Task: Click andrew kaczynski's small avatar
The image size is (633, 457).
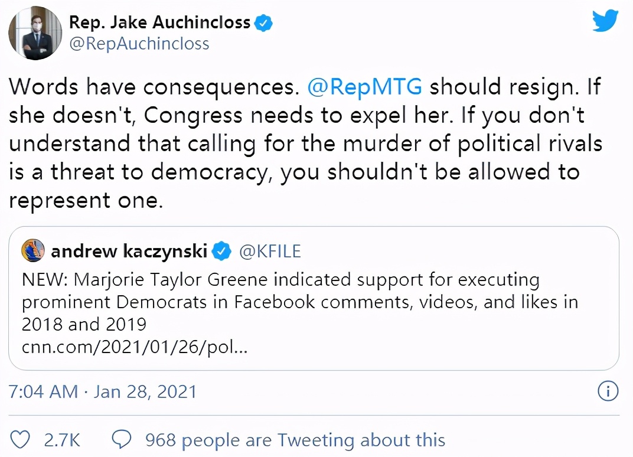Action: 33,251
